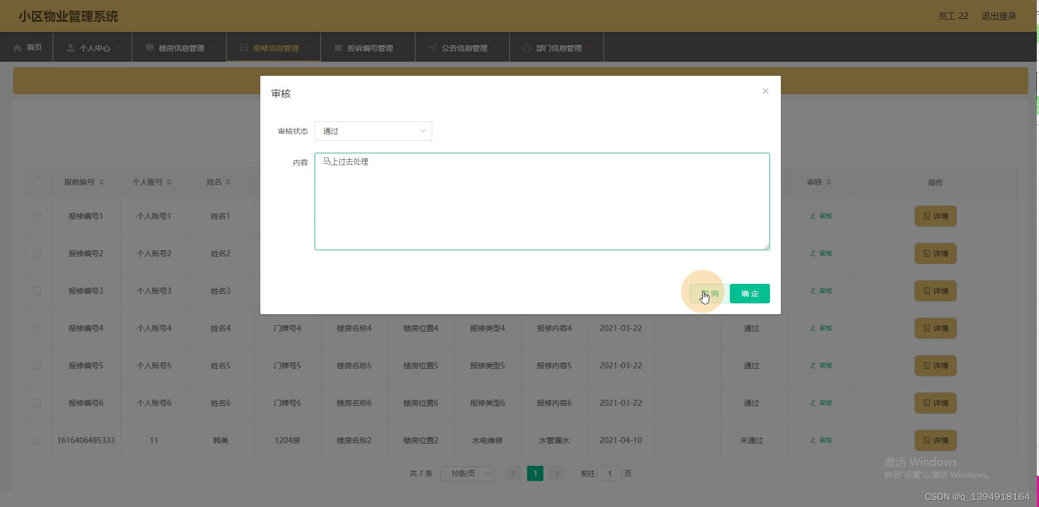
Task: Toggle the select-all checkbox in table header
Action: (37, 183)
